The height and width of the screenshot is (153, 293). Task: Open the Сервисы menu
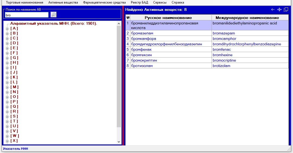(x=160, y=2)
